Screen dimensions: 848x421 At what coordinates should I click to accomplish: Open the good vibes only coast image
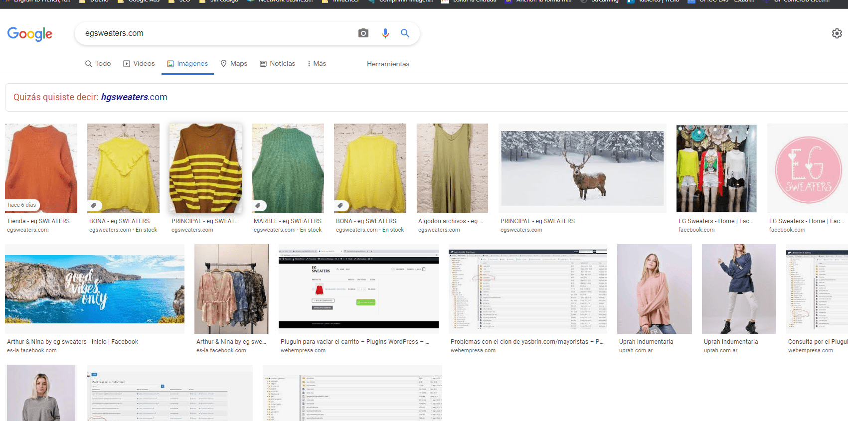pyautogui.click(x=95, y=289)
